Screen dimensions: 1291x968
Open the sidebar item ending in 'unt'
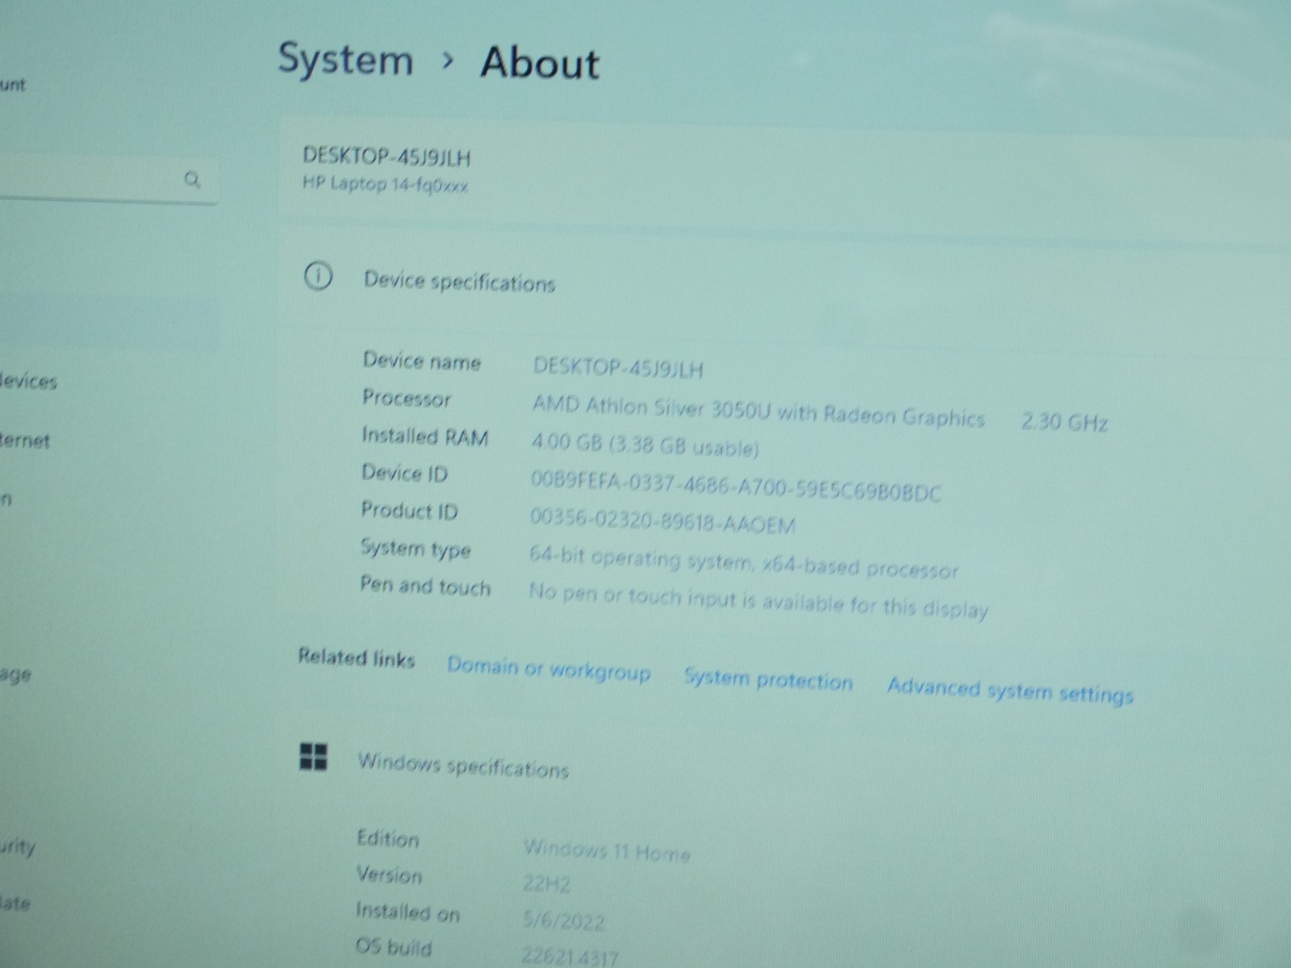tap(12, 85)
